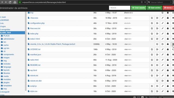Click the drwxr-xr-x permissions text
This screenshot has height=98, width=174.
tap(128, 13)
